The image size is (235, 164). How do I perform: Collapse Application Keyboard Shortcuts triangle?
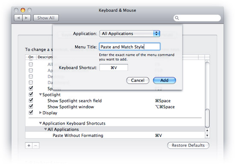pyautogui.click(x=40, y=123)
